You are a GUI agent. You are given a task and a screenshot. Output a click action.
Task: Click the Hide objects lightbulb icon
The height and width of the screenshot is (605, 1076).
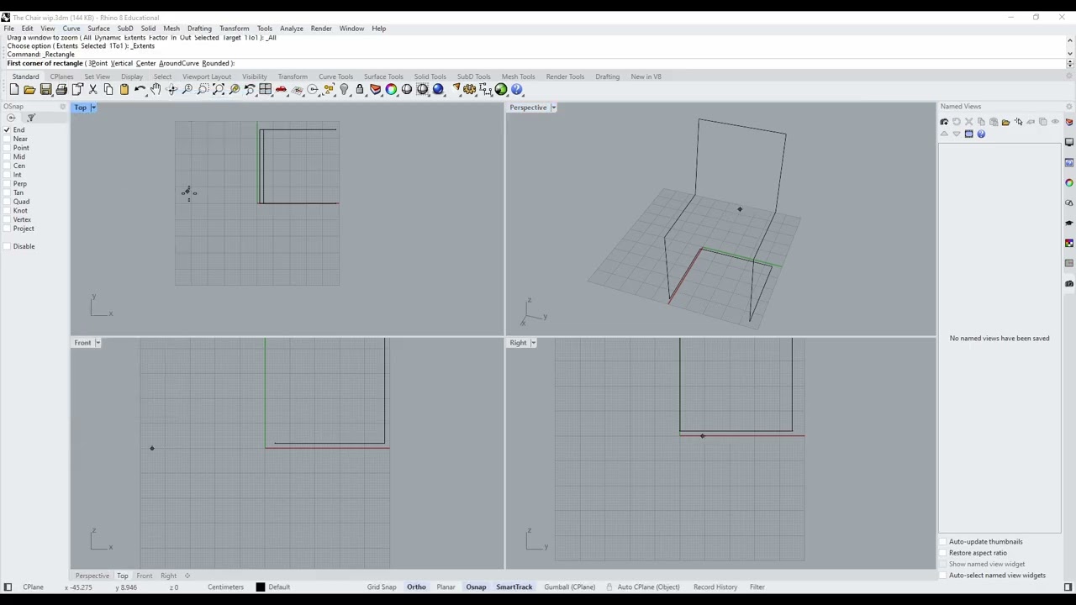(x=344, y=89)
